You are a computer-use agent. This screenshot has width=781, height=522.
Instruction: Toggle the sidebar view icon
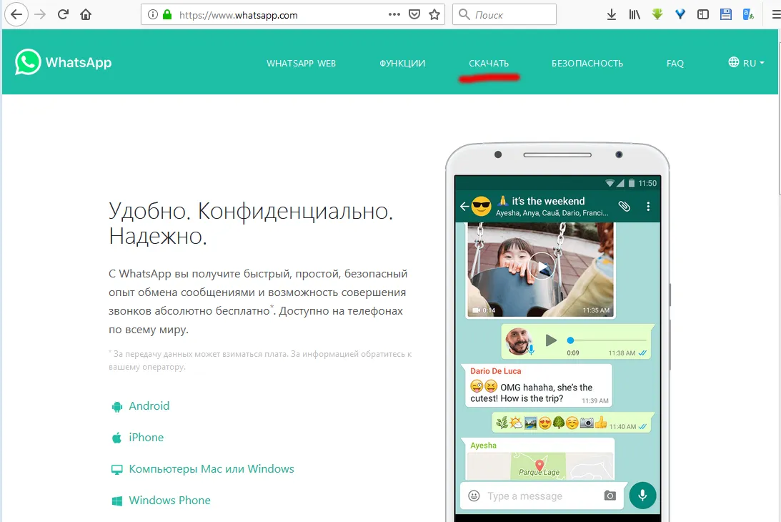coord(703,14)
